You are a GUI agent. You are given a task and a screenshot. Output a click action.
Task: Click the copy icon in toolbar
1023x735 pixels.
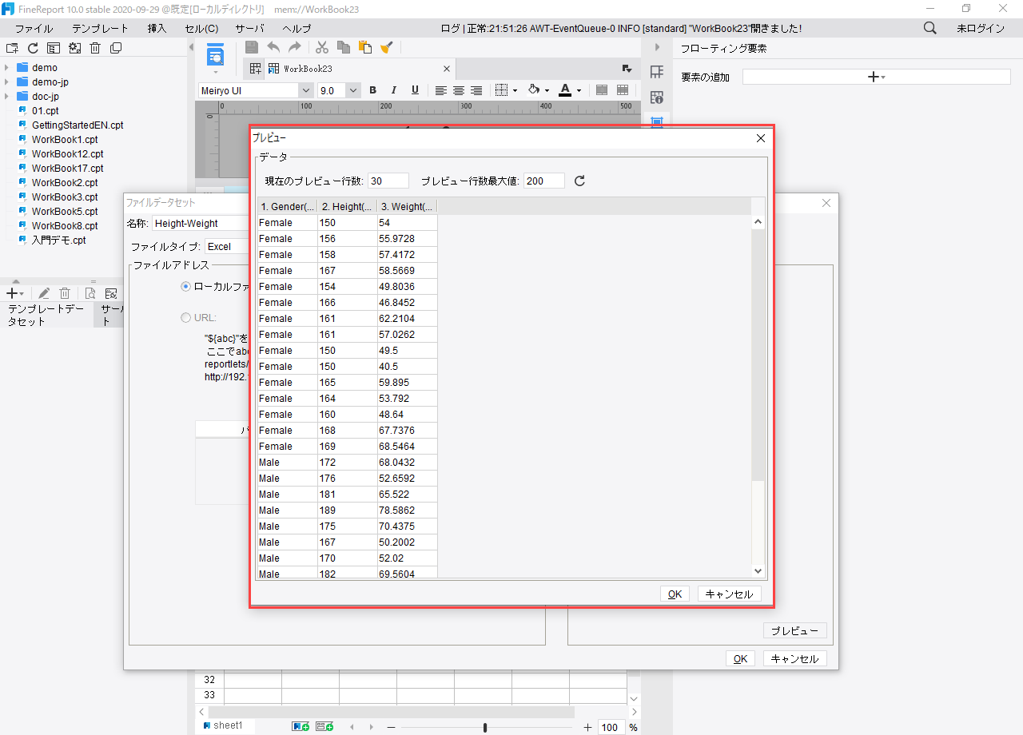(x=344, y=47)
